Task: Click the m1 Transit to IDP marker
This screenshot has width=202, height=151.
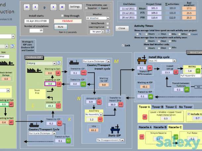Action: pyautogui.click(x=83, y=73)
